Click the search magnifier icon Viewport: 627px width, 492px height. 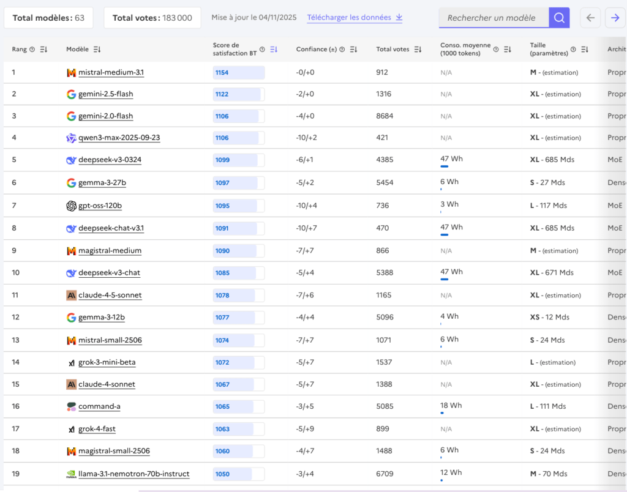coord(558,18)
